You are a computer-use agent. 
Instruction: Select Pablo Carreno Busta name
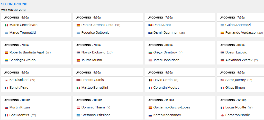coord(97,25)
